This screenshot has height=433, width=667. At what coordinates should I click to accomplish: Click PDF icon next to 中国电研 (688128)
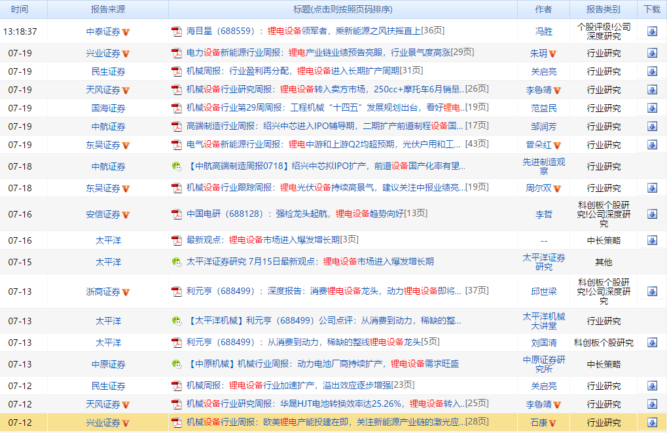[x=177, y=214]
